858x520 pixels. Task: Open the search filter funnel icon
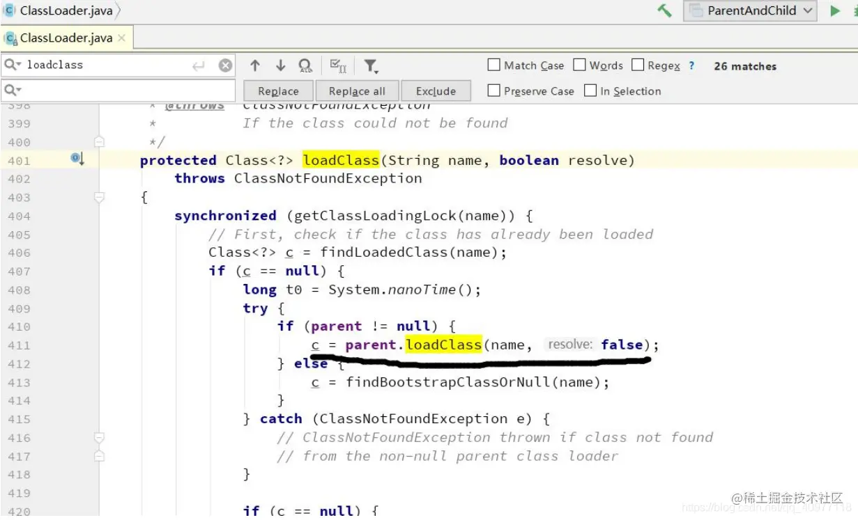[371, 66]
